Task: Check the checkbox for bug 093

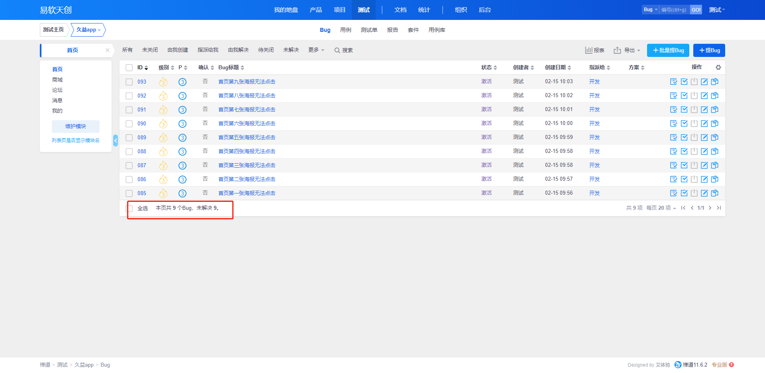Action: click(129, 82)
